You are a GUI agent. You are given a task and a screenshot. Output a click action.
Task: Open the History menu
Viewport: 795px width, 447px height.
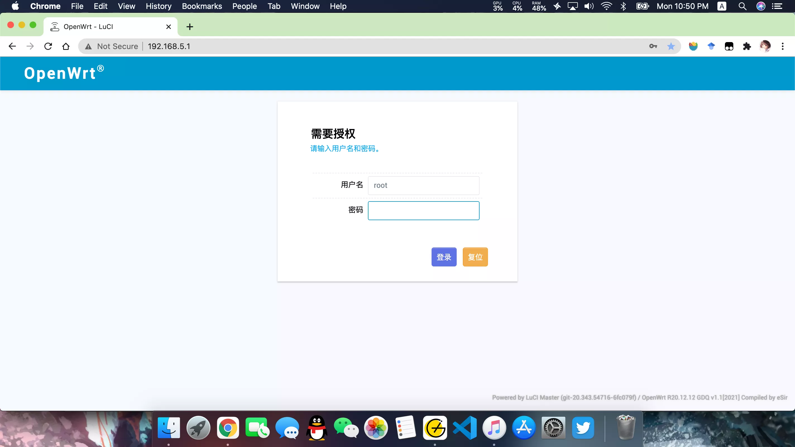(x=159, y=6)
